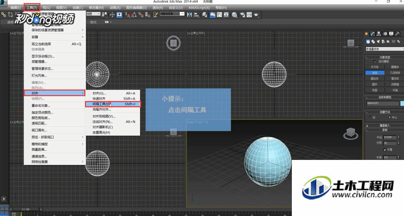Click the 几何球体 object button
The width and height of the screenshot is (404, 216).
click(395, 73)
